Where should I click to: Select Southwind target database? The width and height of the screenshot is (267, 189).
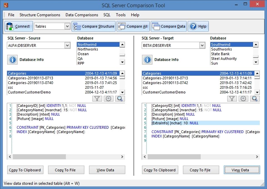(232, 45)
